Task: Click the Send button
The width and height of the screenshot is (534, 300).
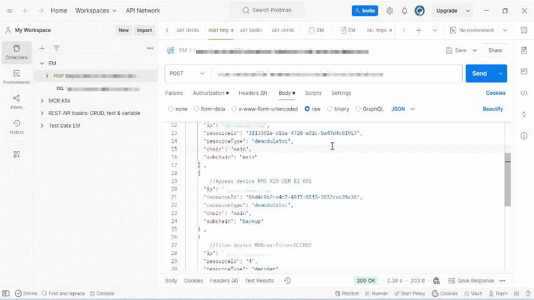Action: click(x=480, y=74)
